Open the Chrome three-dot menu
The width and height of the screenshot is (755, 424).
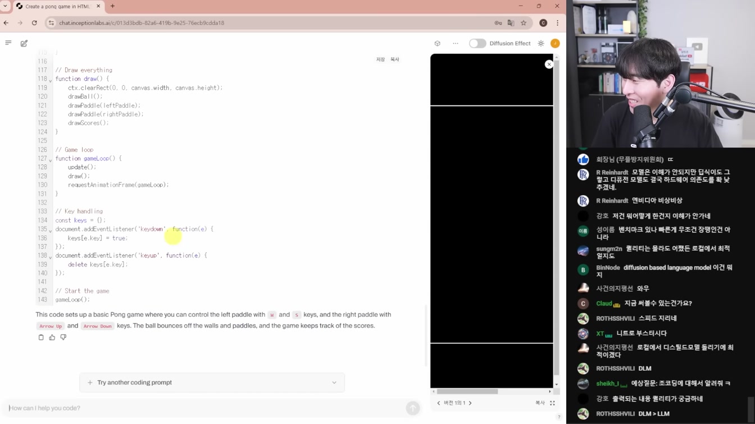coord(557,23)
